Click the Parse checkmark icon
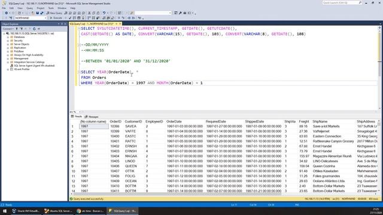This screenshot has width=383, height=215. [70, 18]
